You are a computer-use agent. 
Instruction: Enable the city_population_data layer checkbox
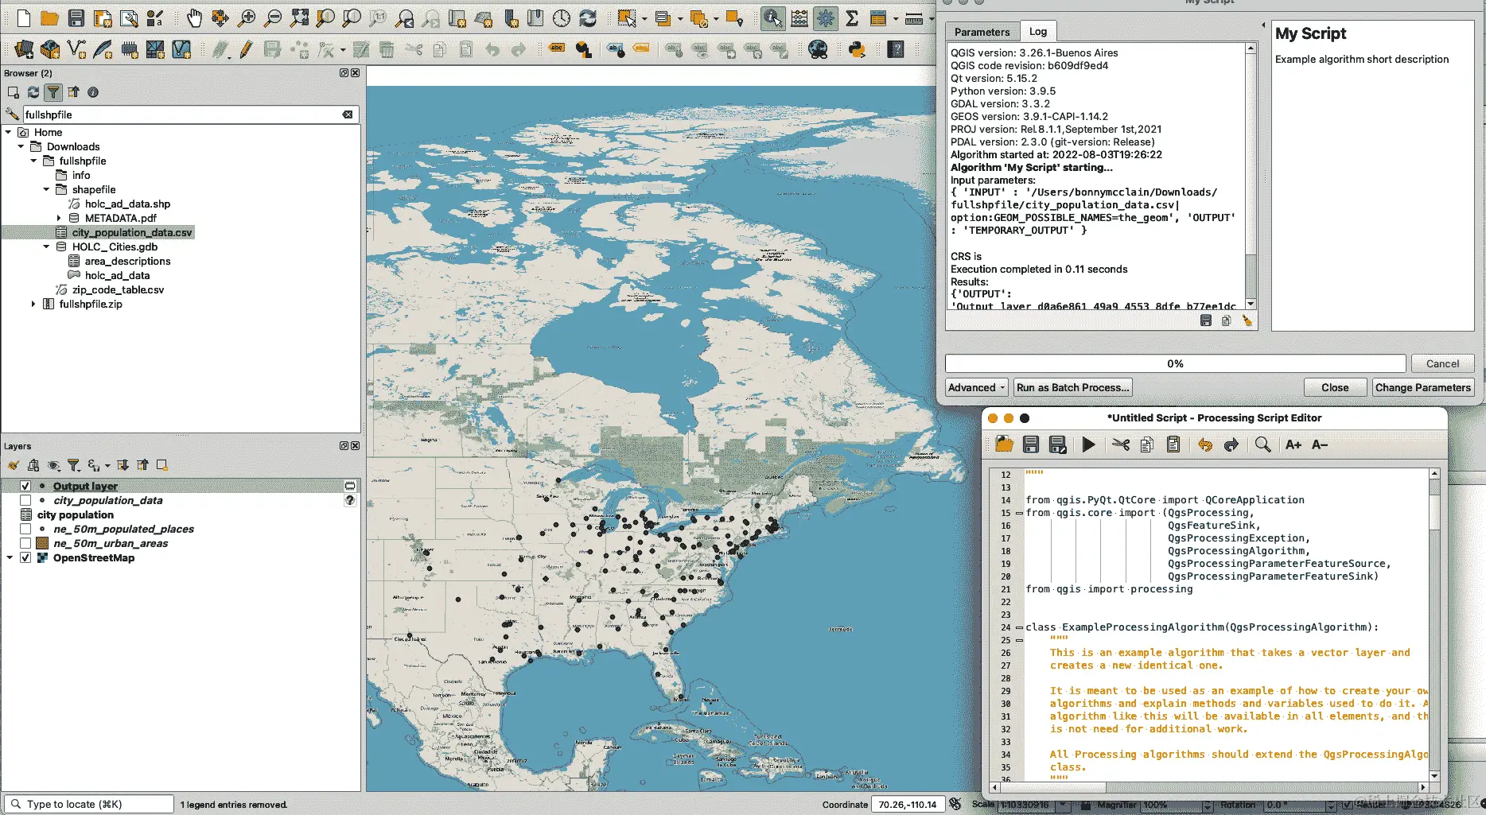[25, 500]
